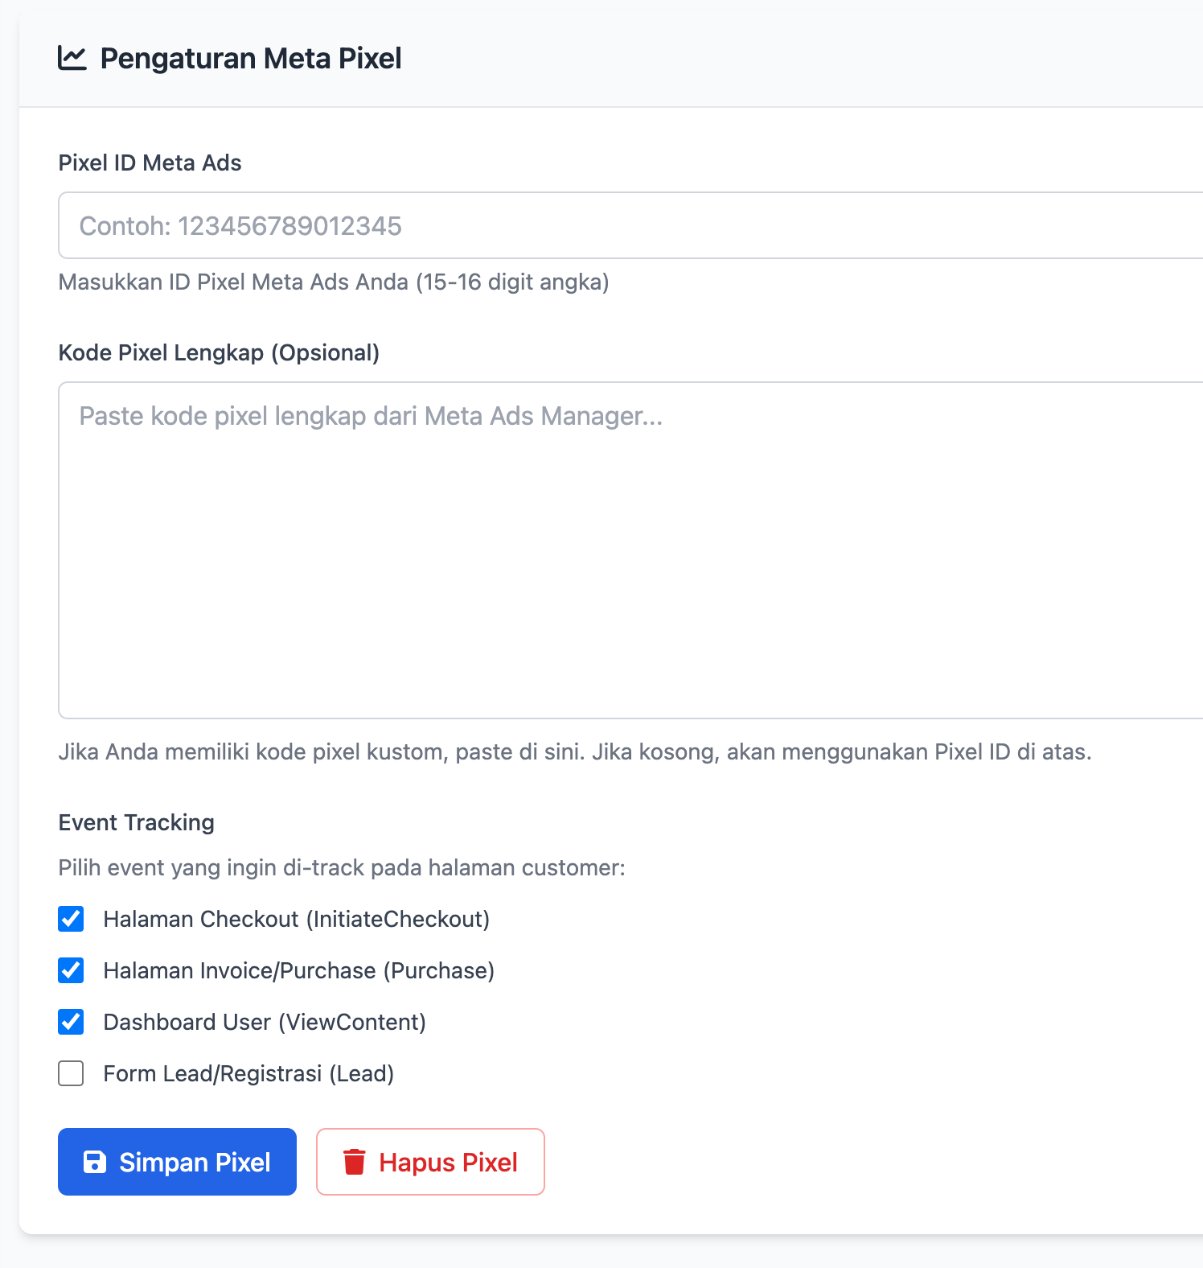Click the "Form Lead/Registrasi (Lead)" label text
Screen dimensions: 1203x1268
[x=248, y=1073]
